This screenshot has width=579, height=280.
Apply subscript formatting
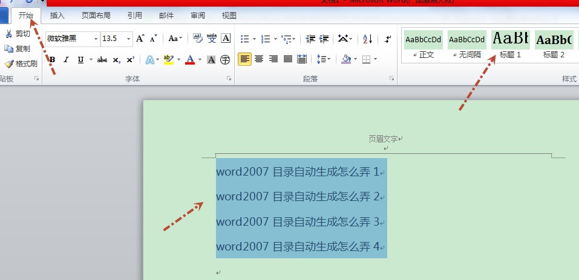116,60
